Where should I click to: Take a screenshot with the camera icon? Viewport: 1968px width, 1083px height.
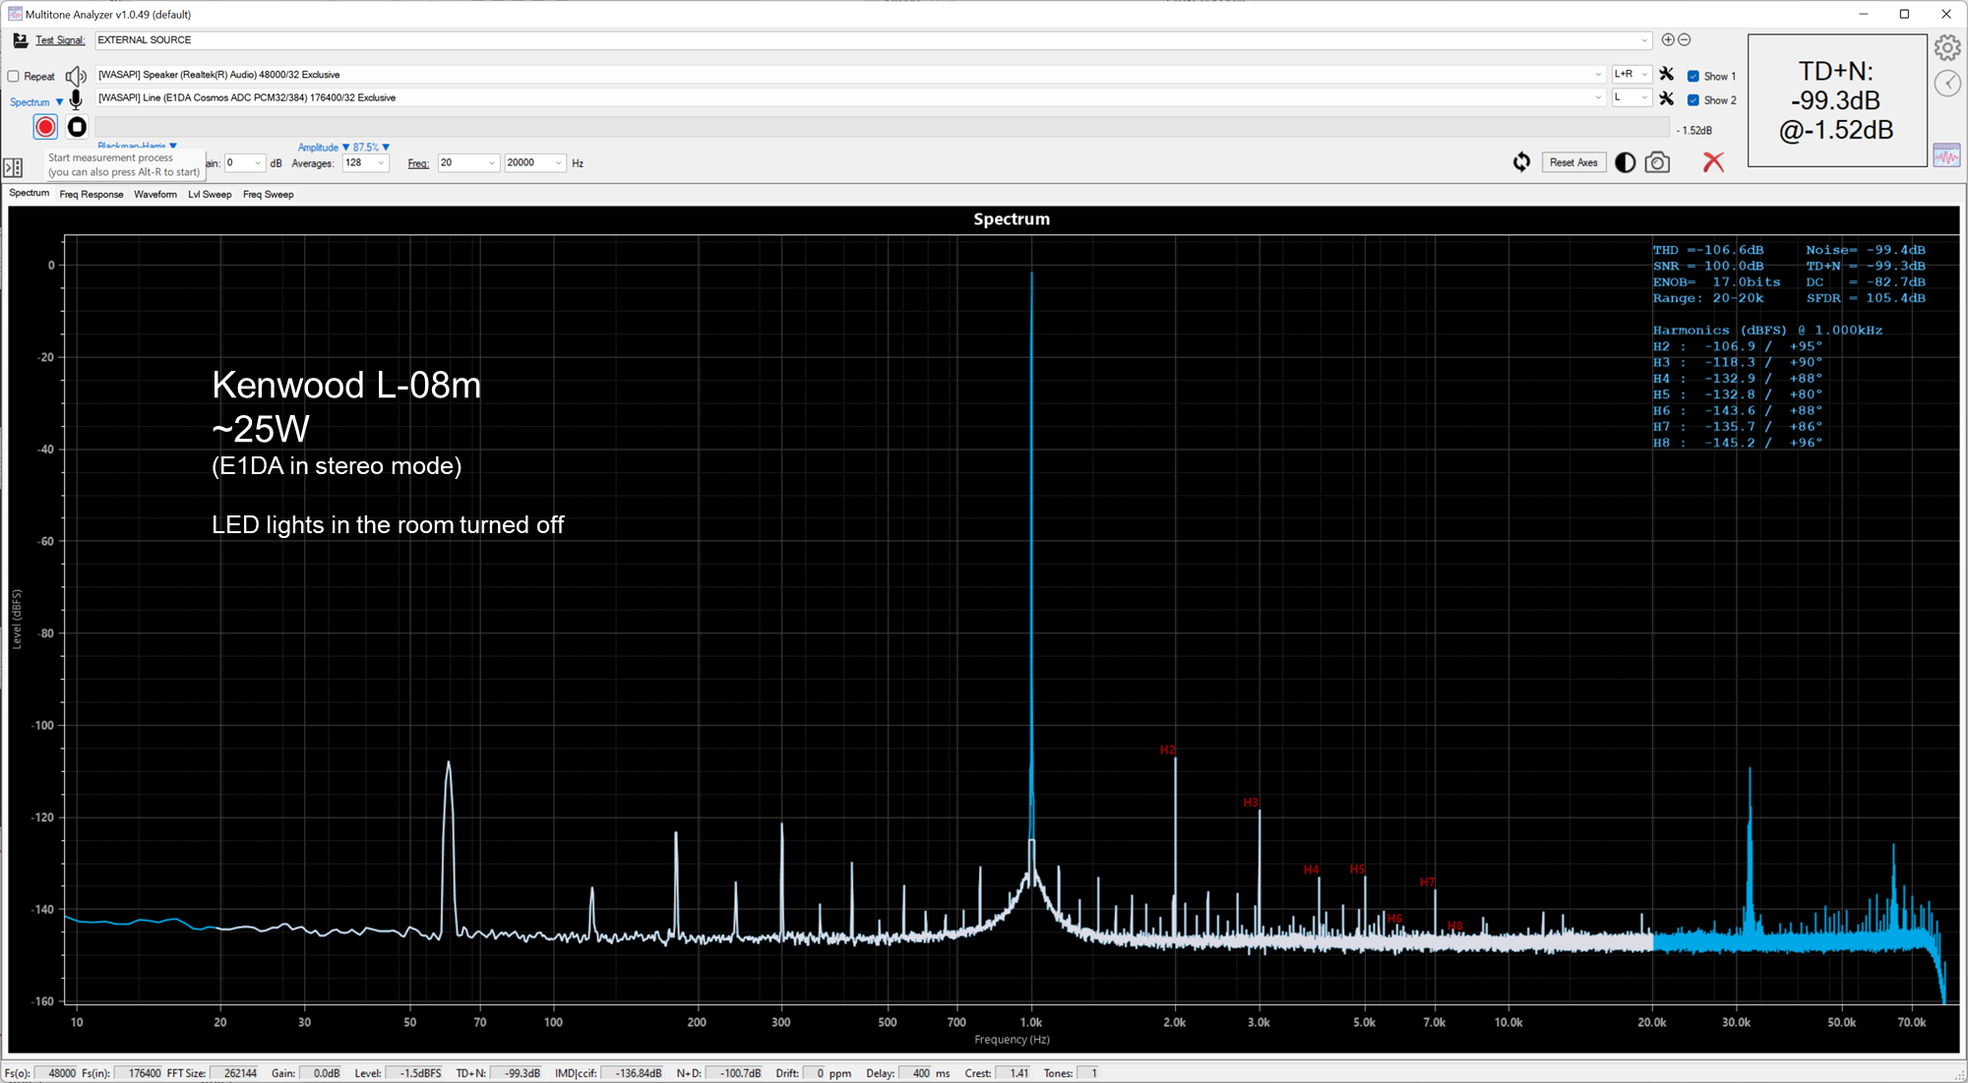(x=1657, y=162)
